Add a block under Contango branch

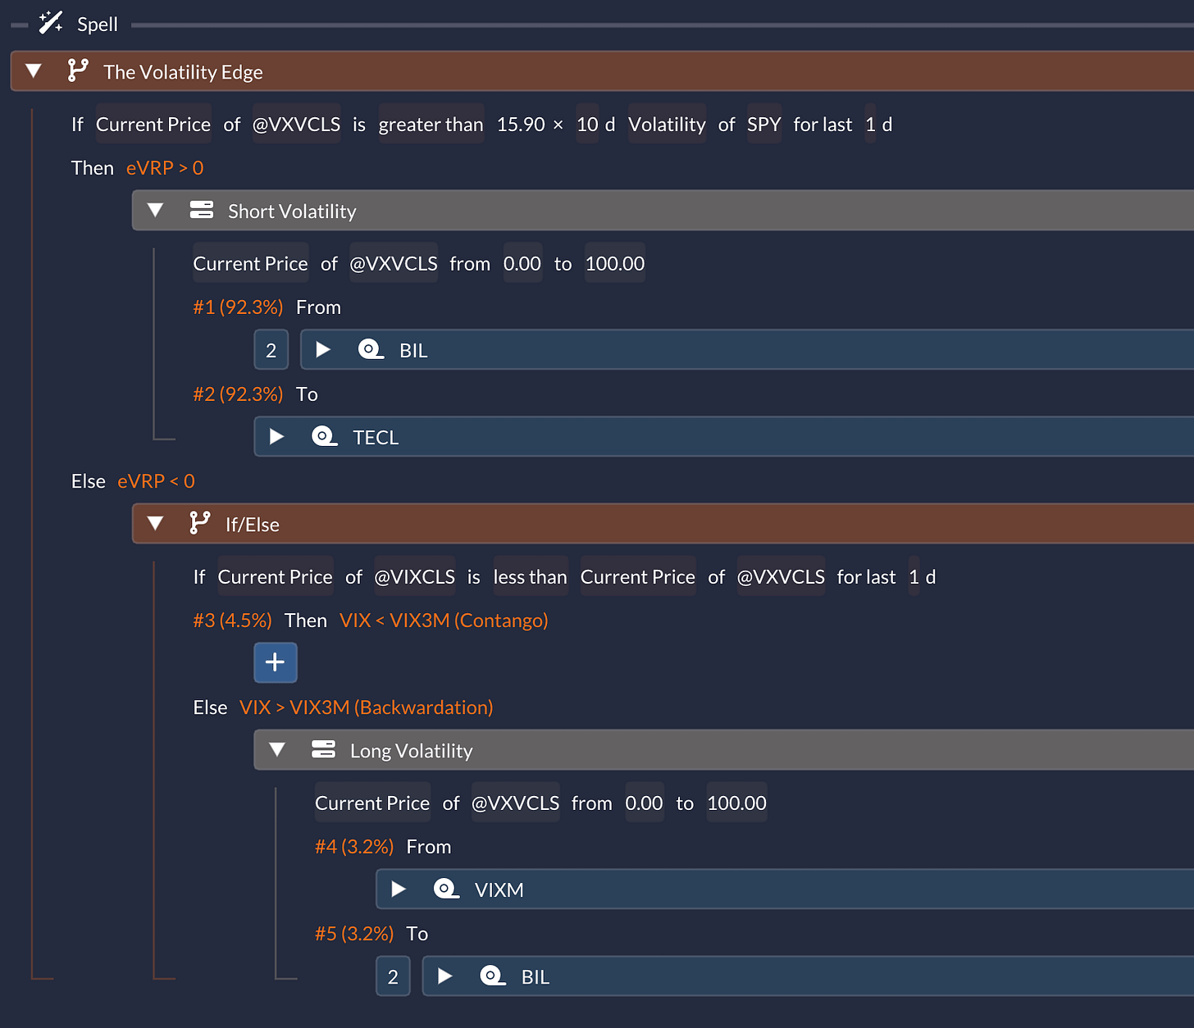coord(276,662)
